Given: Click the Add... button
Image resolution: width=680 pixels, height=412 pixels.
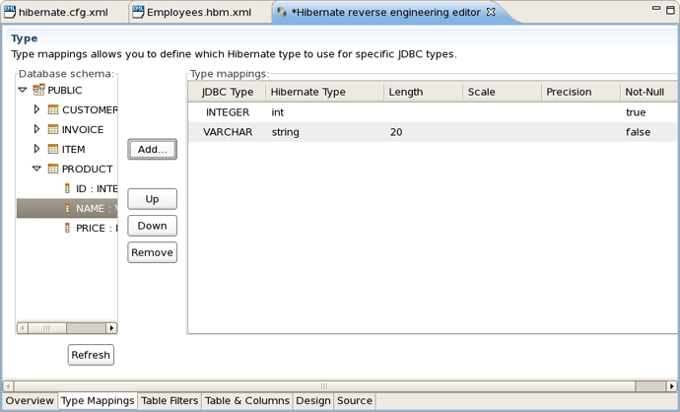Looking at the screenshot, I should (153, 149).
